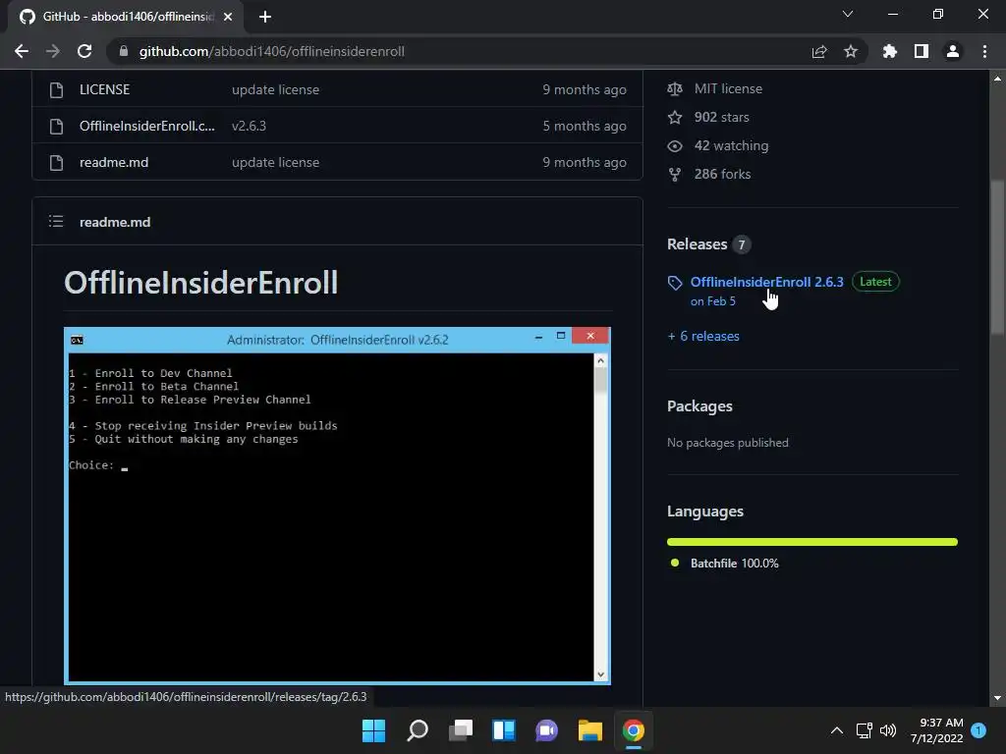The image size is (1006, 754).
Task: Open the notification badge in tray
Action: click(978, 730)
